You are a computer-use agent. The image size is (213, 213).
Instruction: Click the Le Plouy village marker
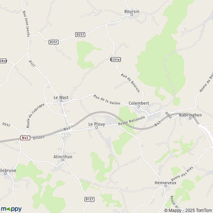(x=97, y=127)
